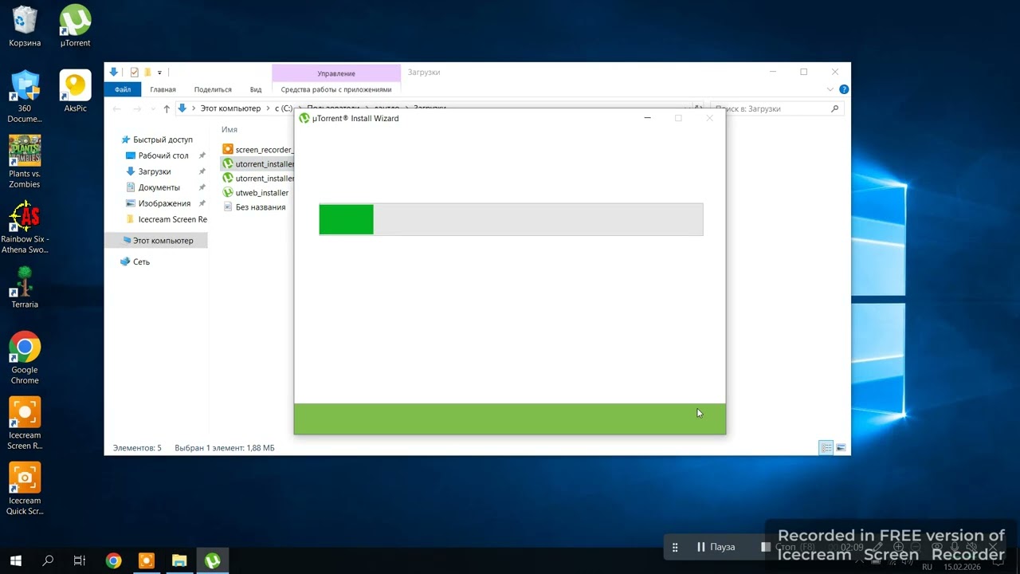Click the µTorrent Install Wizard title icon
Screen dimensions: 1020x574
pyautogui.click(x=304, y=118)
